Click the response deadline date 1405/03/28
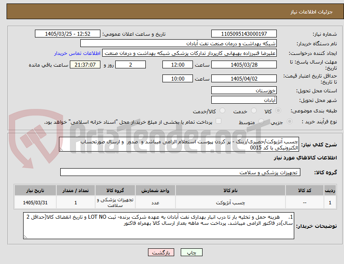This screenshot has height=264, width=344. [244, 65]
